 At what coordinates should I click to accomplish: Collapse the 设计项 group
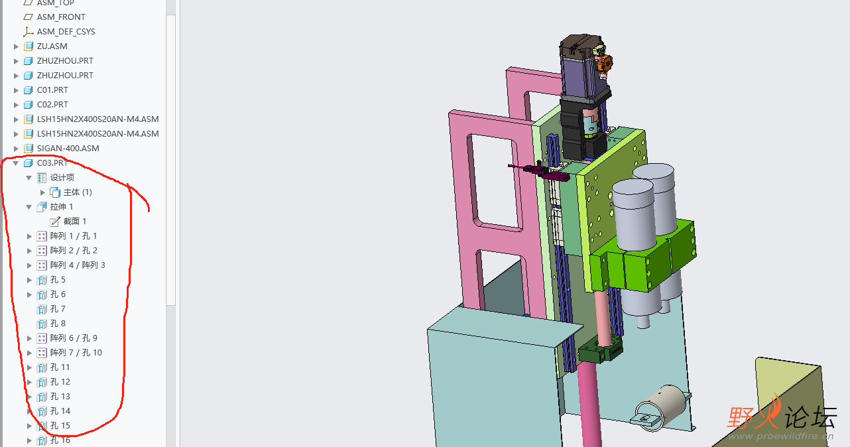coord(29,178)
